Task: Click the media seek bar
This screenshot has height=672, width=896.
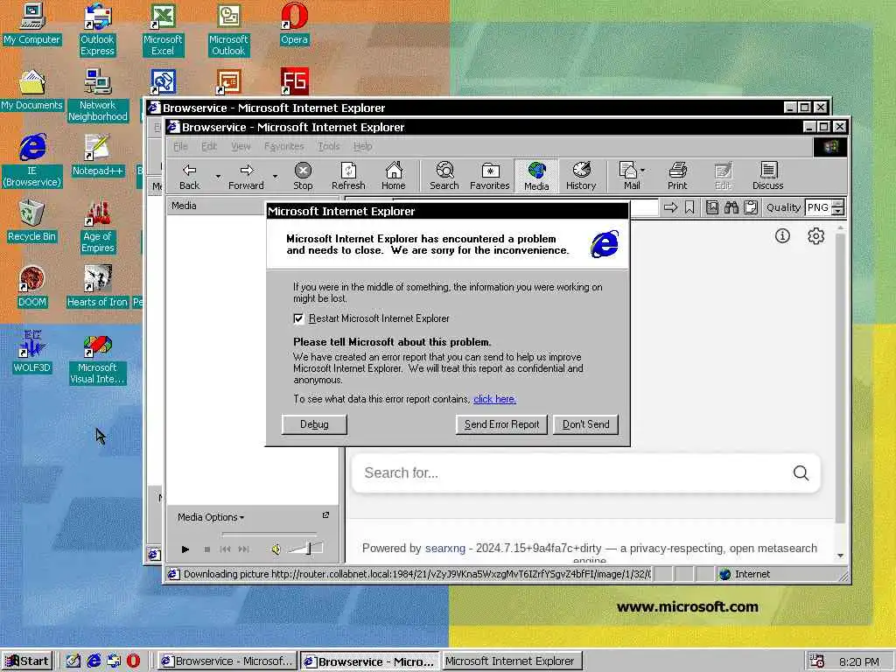Action: [x=269, y=534]
